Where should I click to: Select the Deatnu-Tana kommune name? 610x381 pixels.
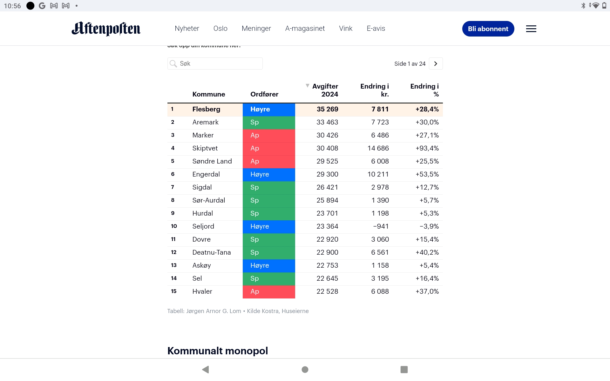point(212,252)
